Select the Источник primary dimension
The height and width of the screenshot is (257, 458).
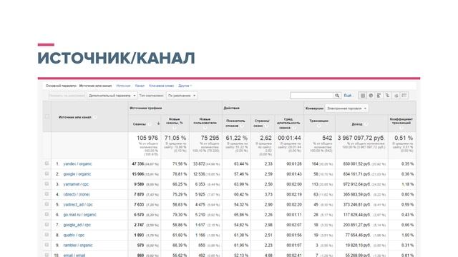click(x=123, y=86)
